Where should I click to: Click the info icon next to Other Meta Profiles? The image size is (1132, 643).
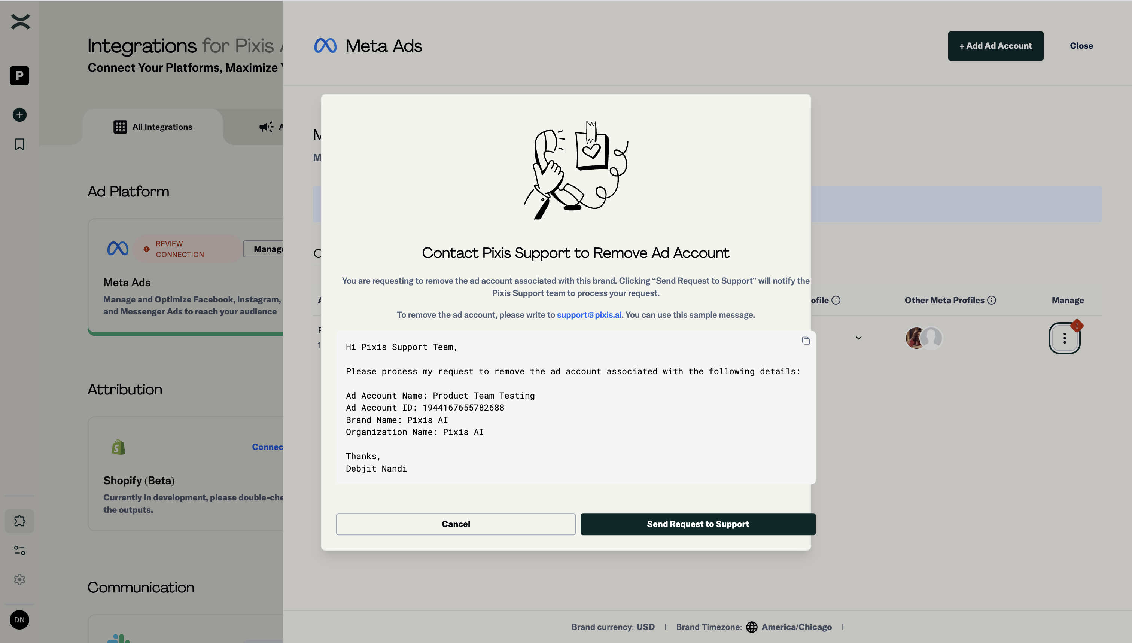coord(992,300)
